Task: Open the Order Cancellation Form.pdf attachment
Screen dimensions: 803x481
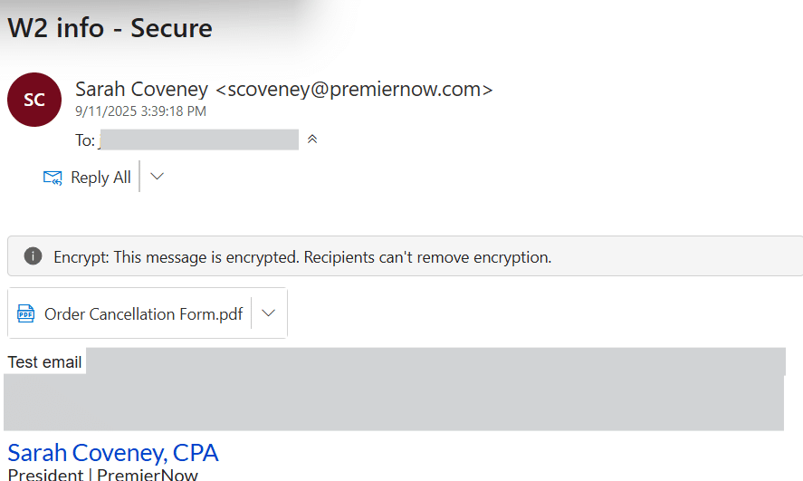Action: (143, 314)
